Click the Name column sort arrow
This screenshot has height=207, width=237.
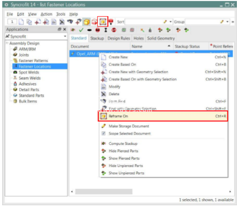(169, 46)
